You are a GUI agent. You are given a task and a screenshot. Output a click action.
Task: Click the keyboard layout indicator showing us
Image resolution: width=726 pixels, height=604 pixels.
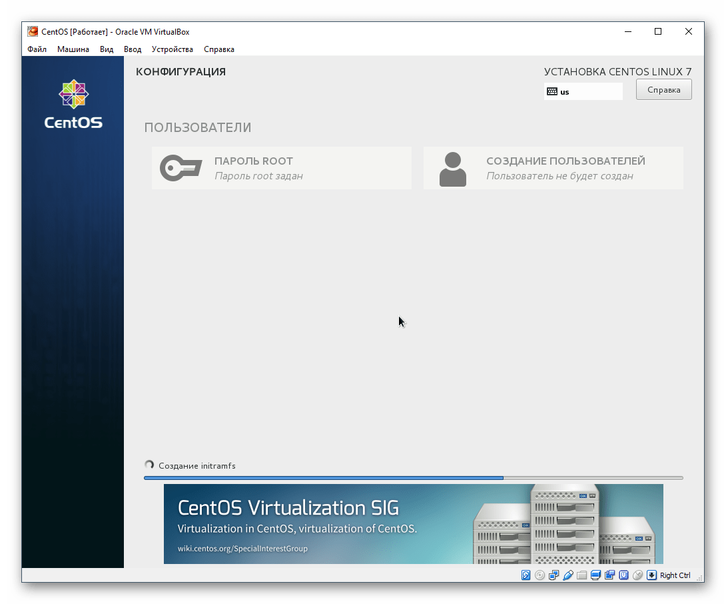click(x=583, y=91)
